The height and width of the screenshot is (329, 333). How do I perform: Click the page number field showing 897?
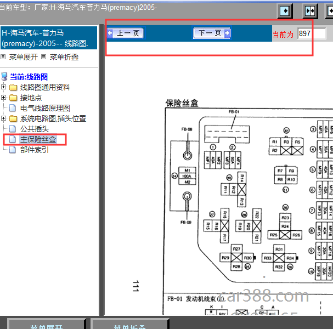click(x=312, y=33)
